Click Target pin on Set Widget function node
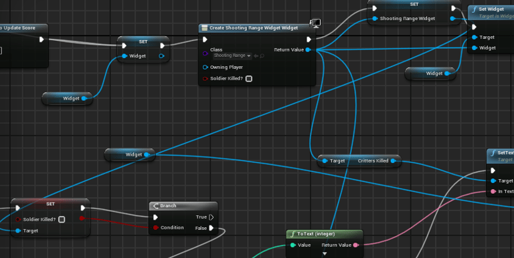The width and height of the screenshot is (514, 258). [475, 37]
